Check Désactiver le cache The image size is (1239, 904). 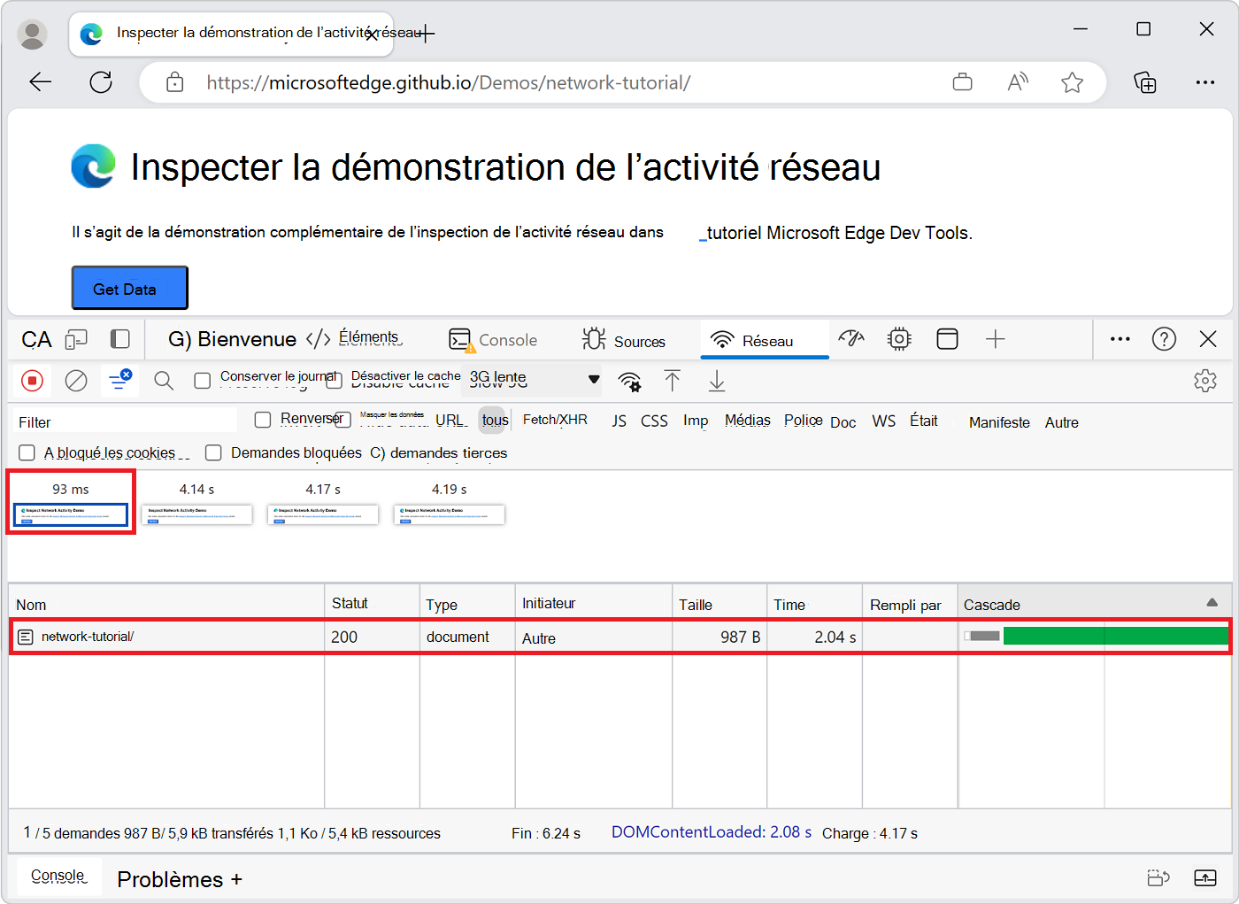pyautogui.click(x=335, y=380)
